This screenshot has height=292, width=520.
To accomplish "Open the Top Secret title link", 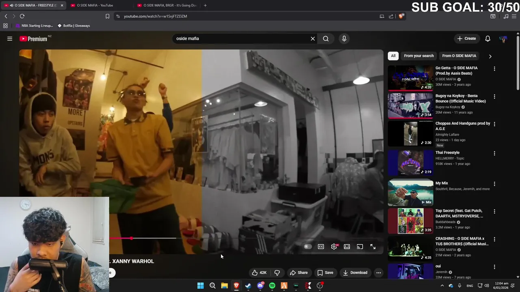I will click(x=459, y=213).
